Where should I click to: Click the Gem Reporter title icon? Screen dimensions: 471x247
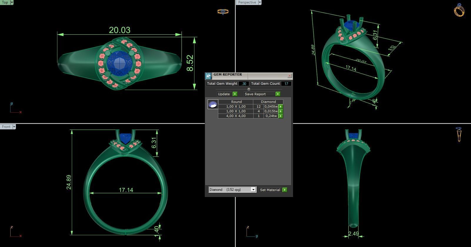208,76
